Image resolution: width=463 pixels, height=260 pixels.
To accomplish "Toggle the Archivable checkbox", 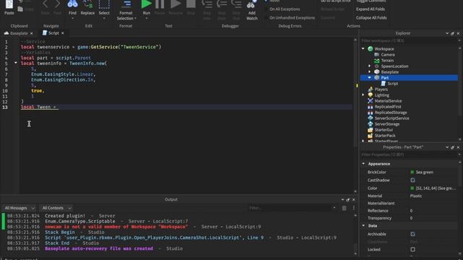I will (413, 234).
